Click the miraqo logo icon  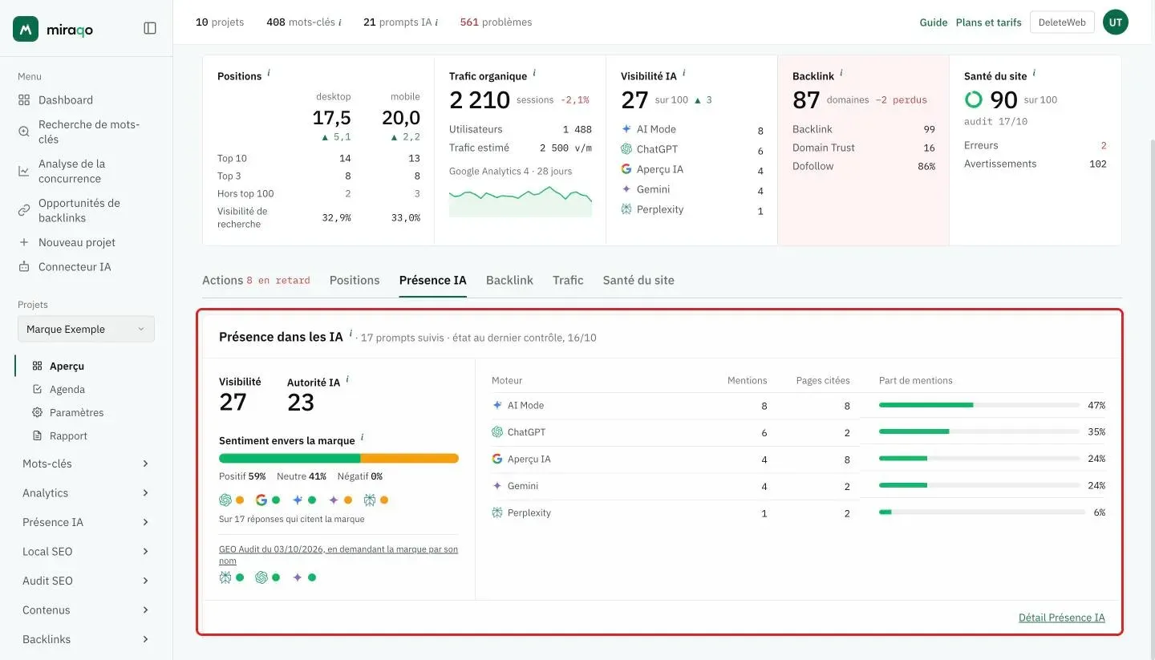pyautogui.click(x=26, y=29)
